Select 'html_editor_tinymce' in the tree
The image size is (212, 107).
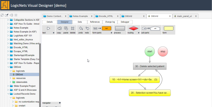click(x=23, y=40)
